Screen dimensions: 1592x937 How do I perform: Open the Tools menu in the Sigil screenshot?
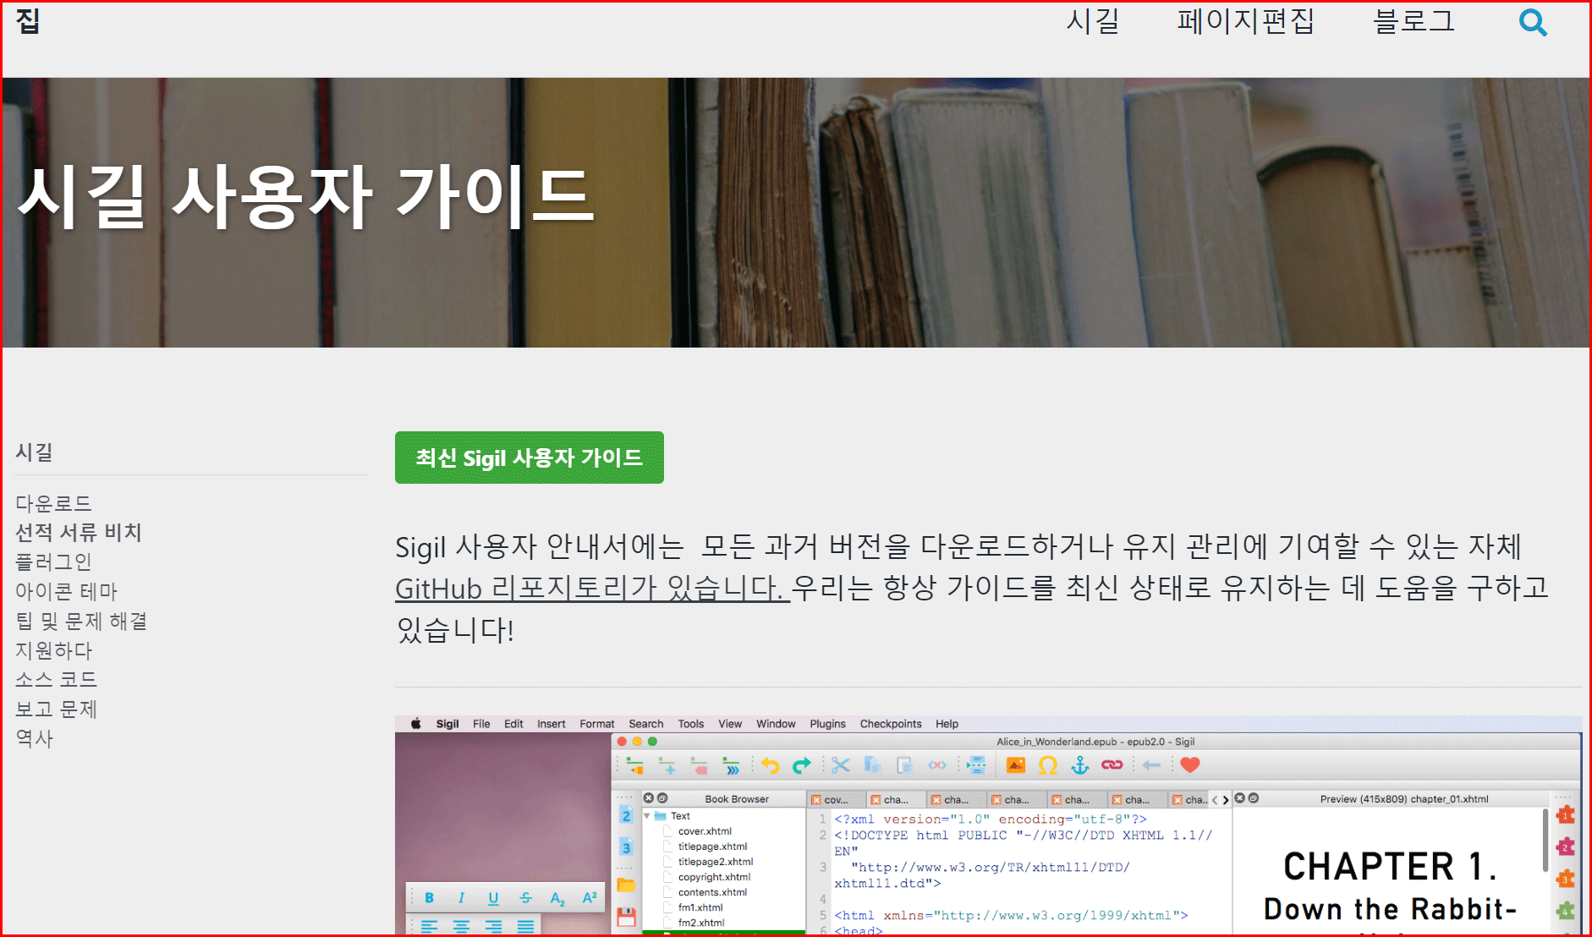click(x=691, y=724)
